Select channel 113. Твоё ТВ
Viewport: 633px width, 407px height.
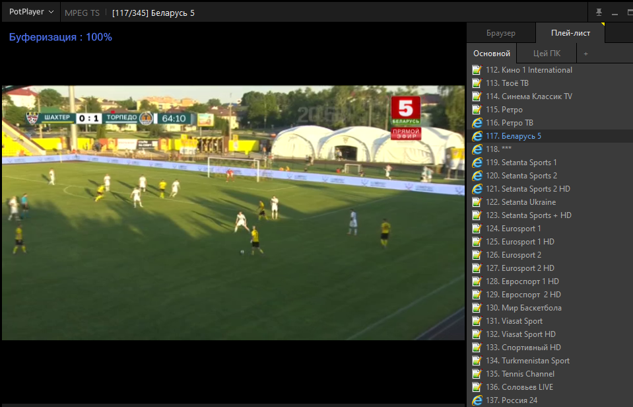coord(550,83)
